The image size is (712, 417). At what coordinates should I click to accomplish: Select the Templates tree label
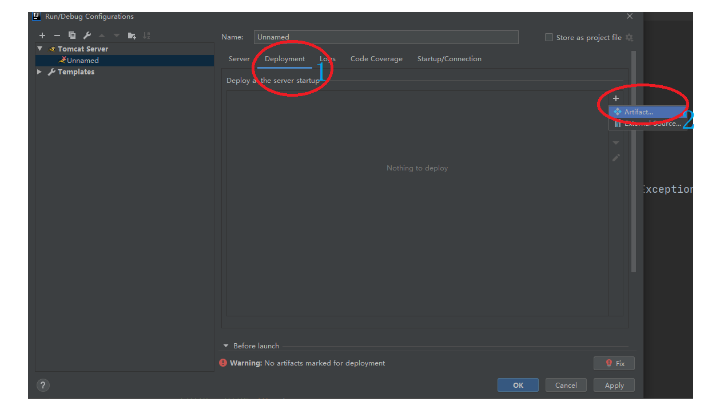coord(76,72)
